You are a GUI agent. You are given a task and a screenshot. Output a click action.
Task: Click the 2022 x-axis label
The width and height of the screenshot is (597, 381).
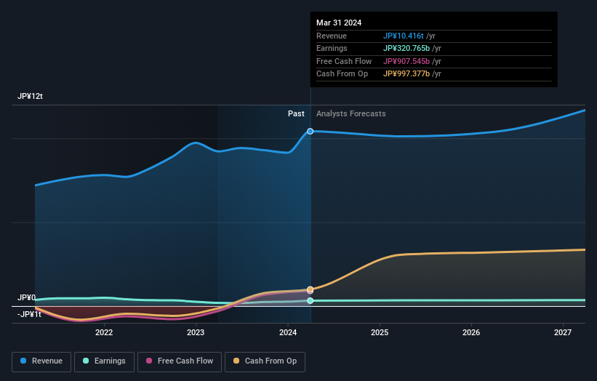104,333
